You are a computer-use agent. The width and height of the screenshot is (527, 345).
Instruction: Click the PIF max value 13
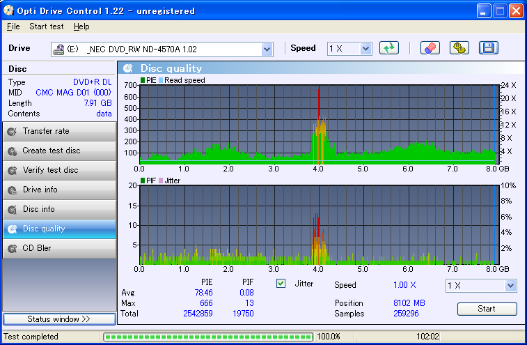point(249,303)
